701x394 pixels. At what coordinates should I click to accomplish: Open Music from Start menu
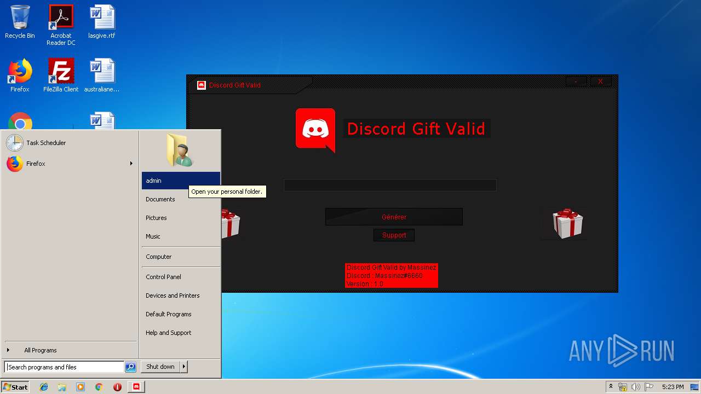click(181, 236)
